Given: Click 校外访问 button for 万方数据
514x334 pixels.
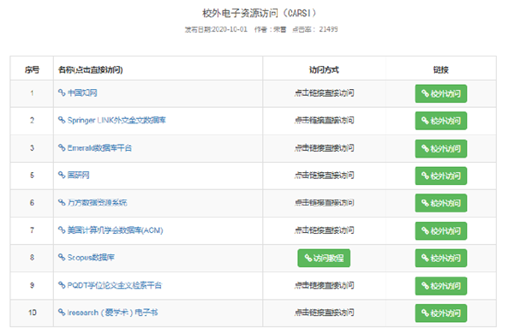Looking at the screenshot, I should [441, 203].
